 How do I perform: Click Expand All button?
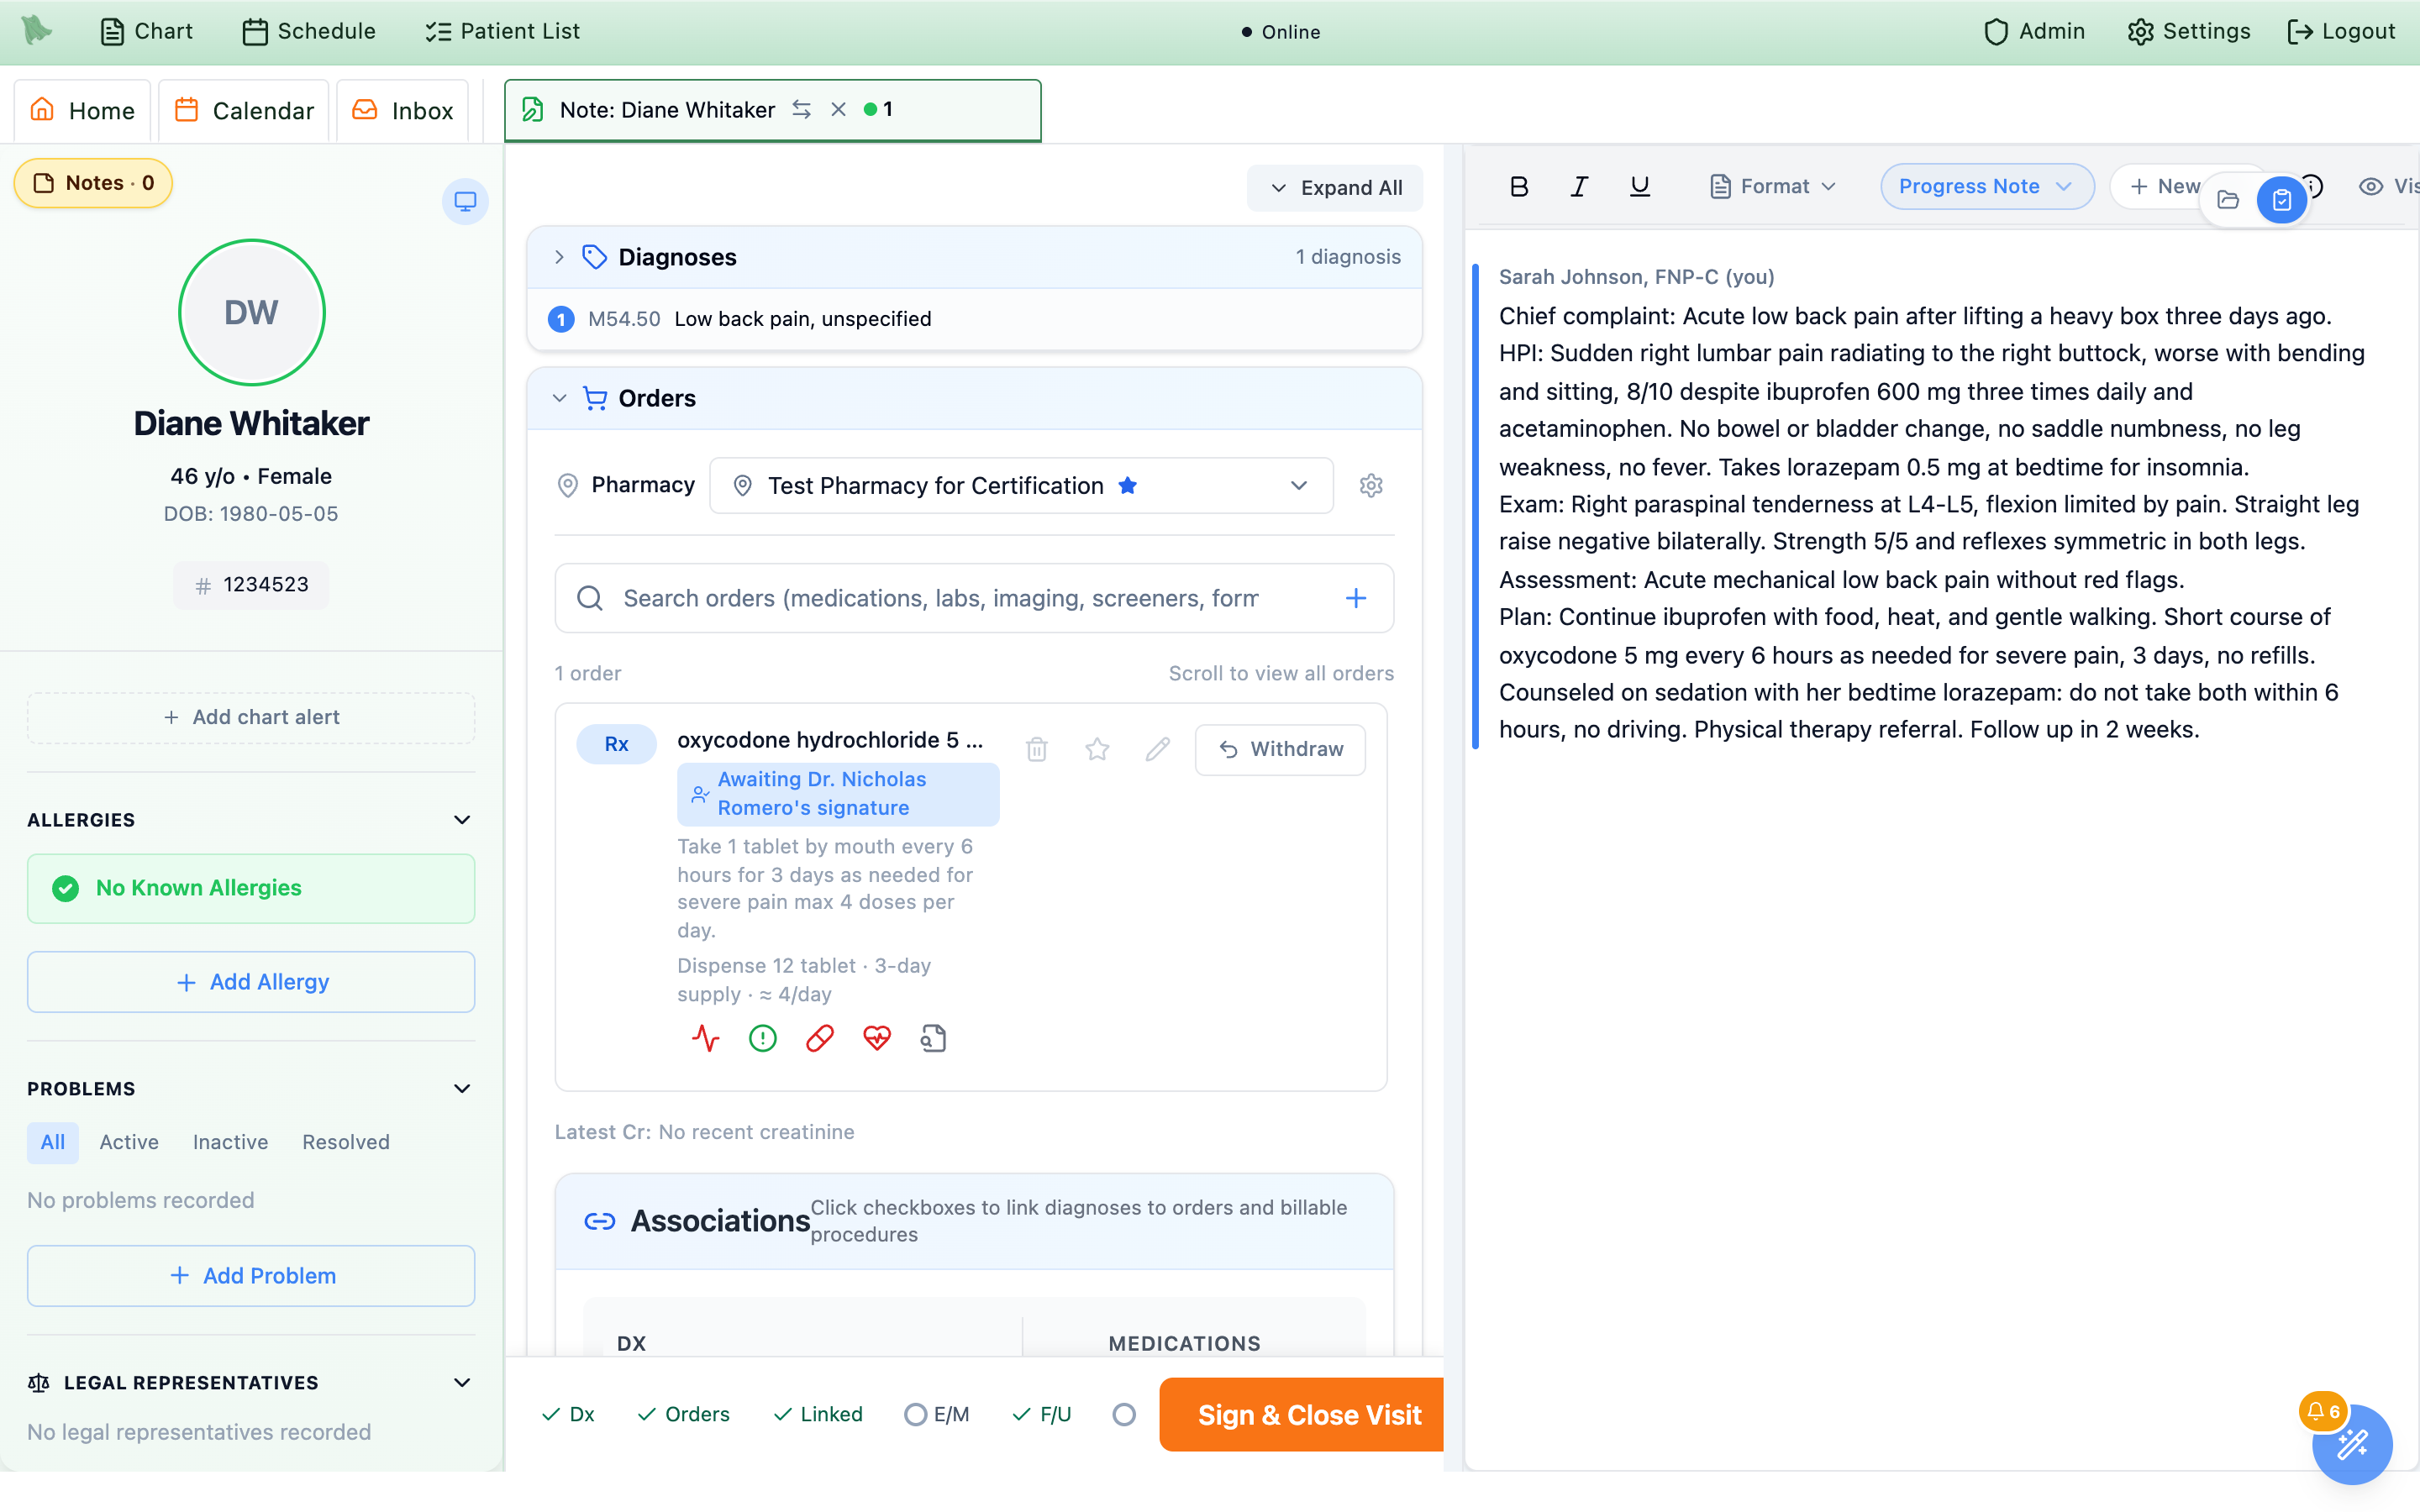point(1334,188)
